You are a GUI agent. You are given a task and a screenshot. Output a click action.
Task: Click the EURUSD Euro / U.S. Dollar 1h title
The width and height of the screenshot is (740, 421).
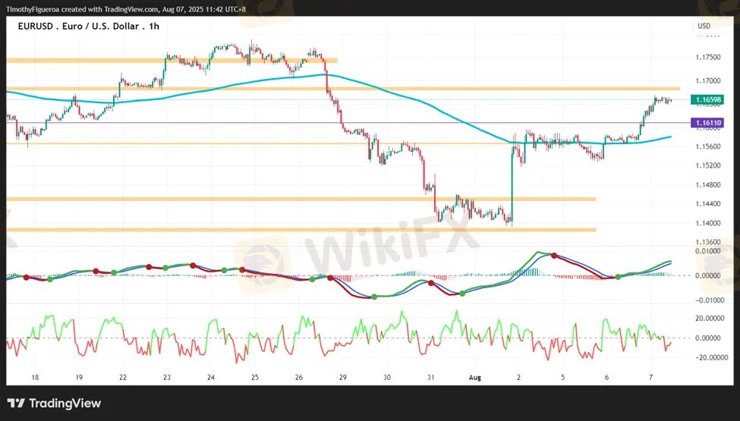89,27
